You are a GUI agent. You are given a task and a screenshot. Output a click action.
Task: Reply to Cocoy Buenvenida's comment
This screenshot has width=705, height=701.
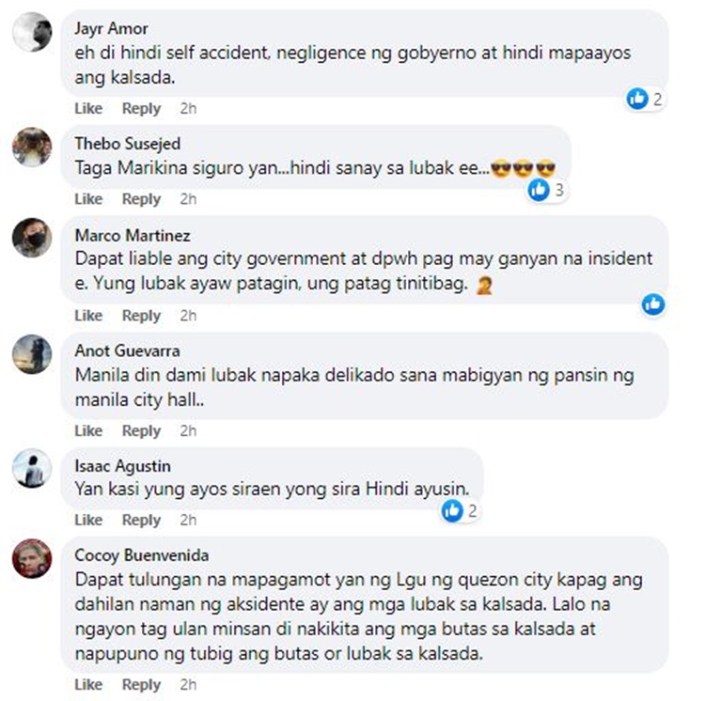click(x=141, y=684)
